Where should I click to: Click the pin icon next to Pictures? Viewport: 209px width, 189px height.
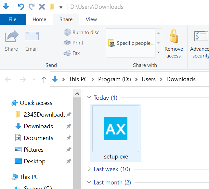(69, 150)
